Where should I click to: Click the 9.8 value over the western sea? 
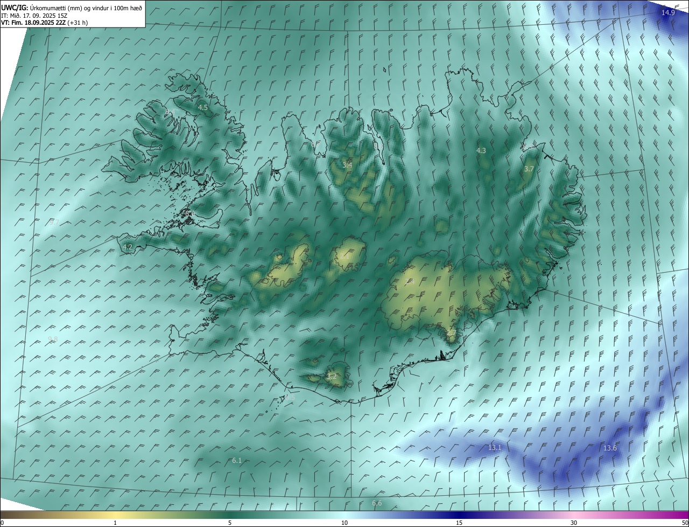tap(53, 339)
